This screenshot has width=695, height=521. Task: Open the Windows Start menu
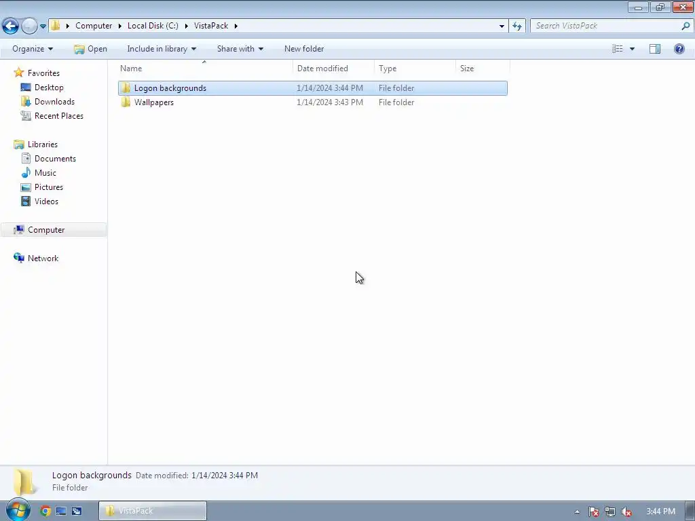(x=18, y=510)
